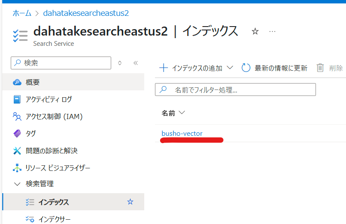The image size is (346, 224).
Task: Click the インデクサー gear-check icon
Action: pos(30,219)
